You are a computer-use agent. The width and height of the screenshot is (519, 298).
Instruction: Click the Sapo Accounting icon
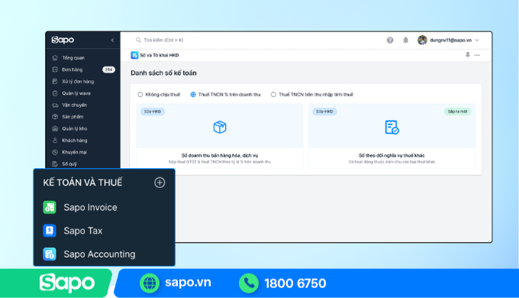pos(50,254)
